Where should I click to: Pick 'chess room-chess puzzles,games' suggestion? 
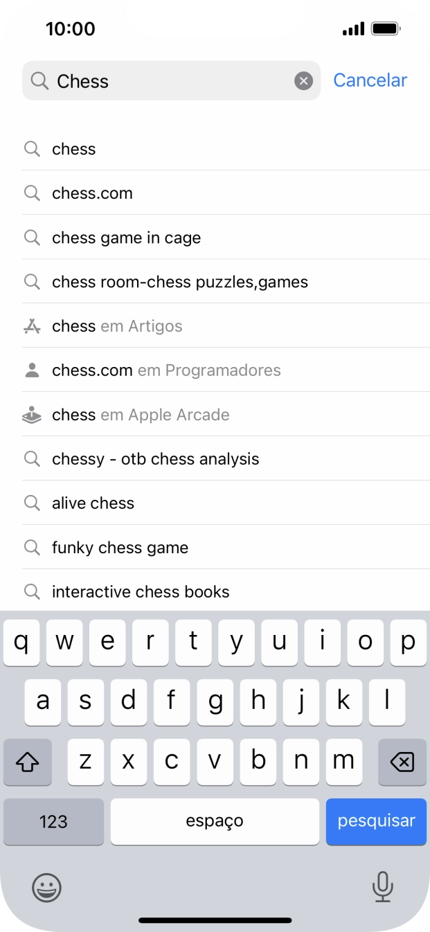point(180,282)
